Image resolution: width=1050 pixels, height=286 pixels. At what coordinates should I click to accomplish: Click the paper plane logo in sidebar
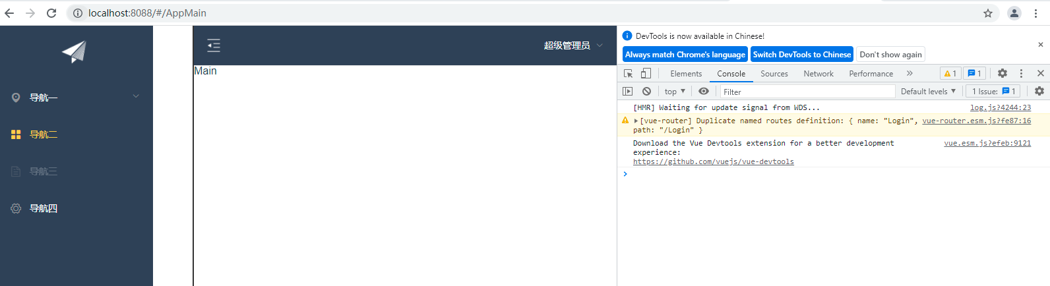(74, 52)
